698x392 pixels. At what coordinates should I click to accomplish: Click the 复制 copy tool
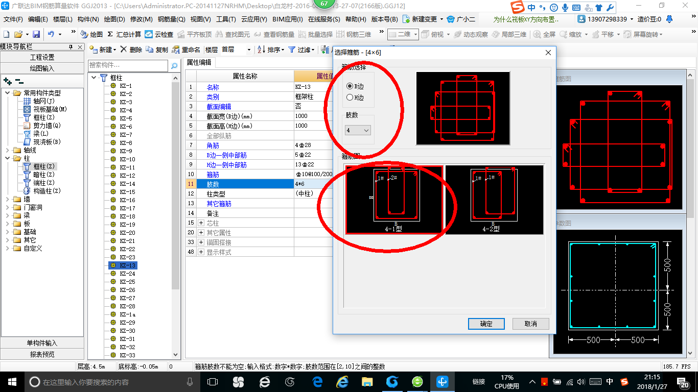point(157,50)
